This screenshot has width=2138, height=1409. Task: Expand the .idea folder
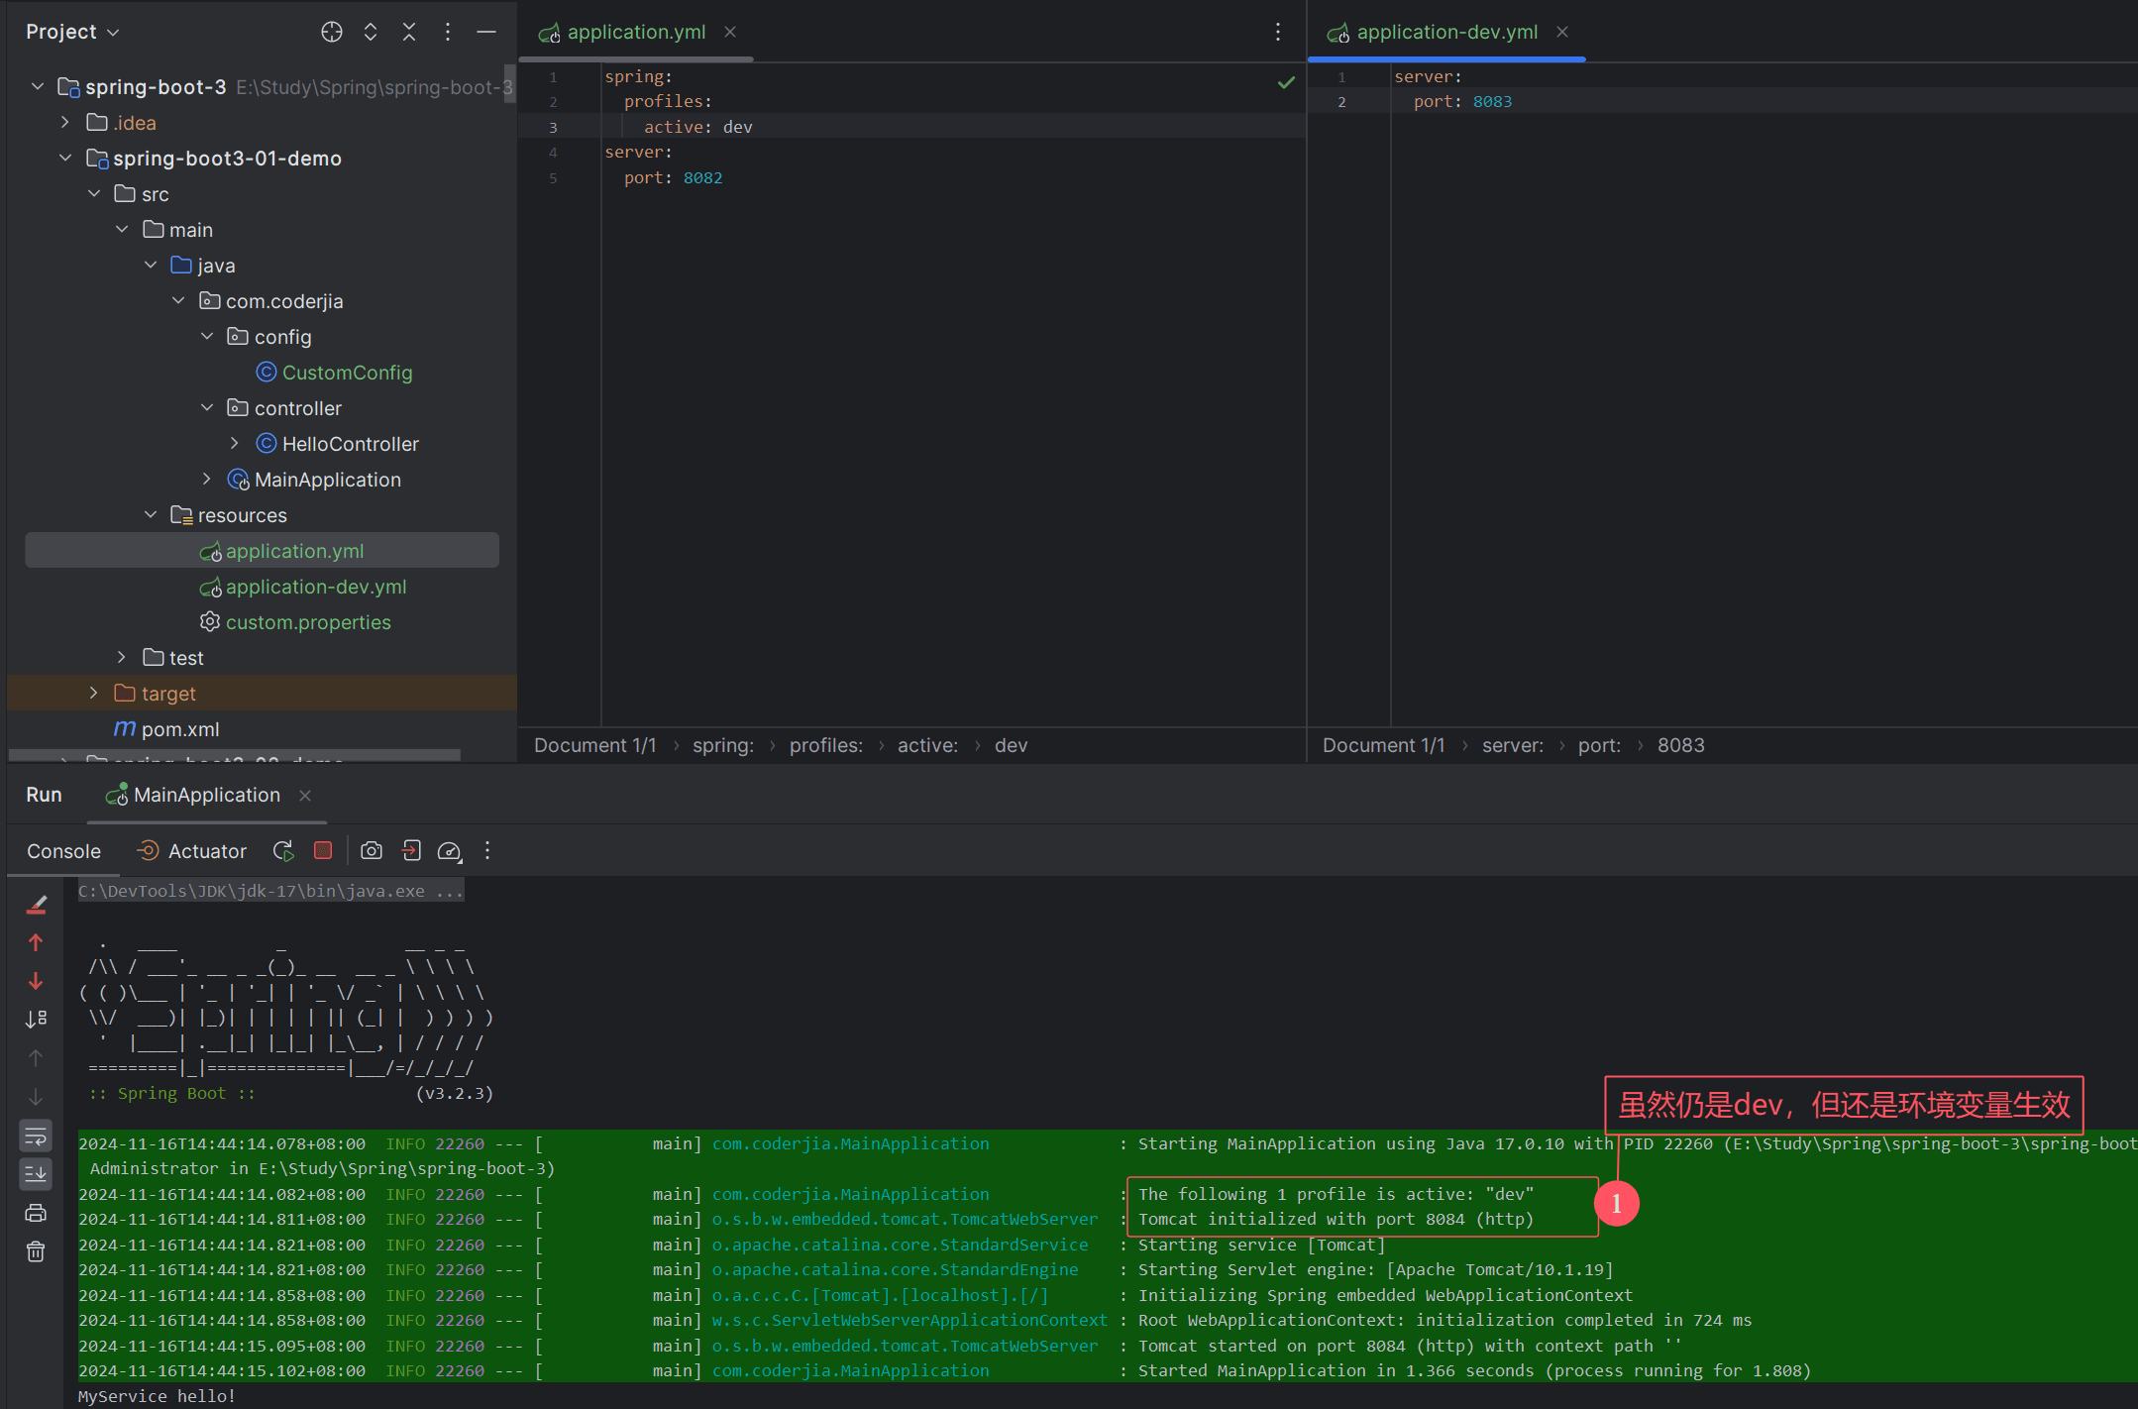pyautogui.click(x=65, y=122)
